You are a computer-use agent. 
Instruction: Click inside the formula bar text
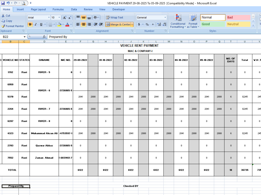point(154,37)
